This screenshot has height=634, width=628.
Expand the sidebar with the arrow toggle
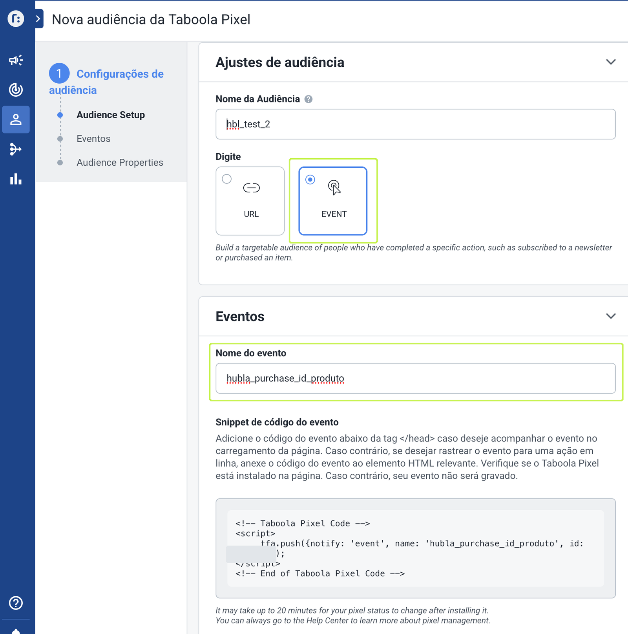[x=38, y=18]
